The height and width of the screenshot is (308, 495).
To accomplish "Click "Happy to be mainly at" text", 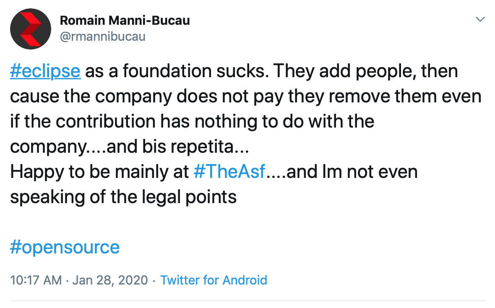I will (x=99, y=172).
